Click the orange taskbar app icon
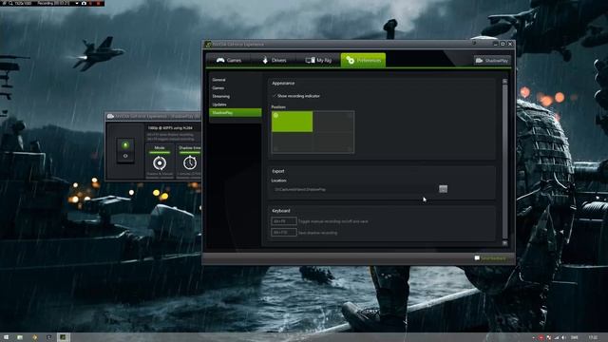This screenshot has height=342, width=608. (x=34, y=337)
